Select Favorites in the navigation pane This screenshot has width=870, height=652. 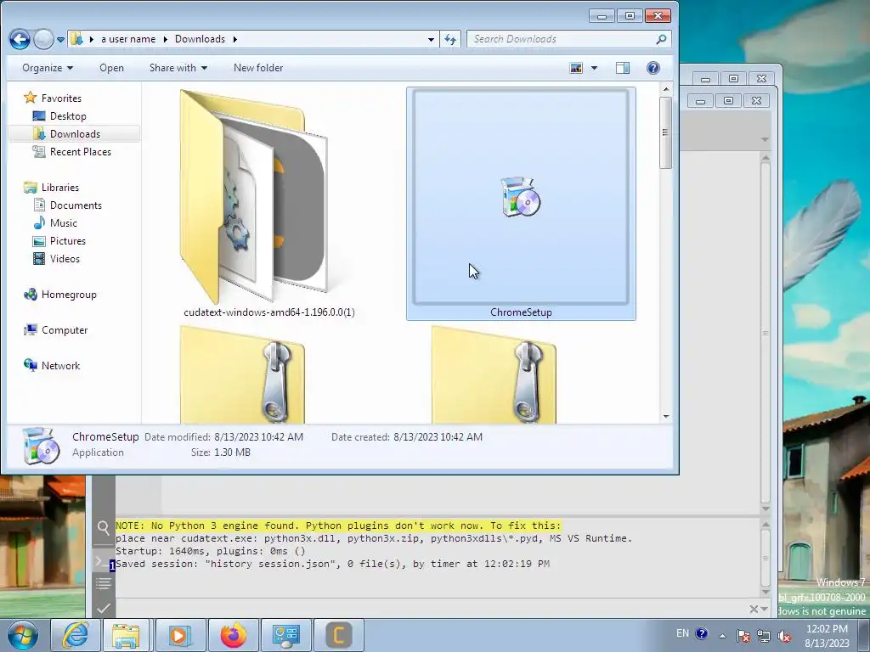[x=61, y=98]
